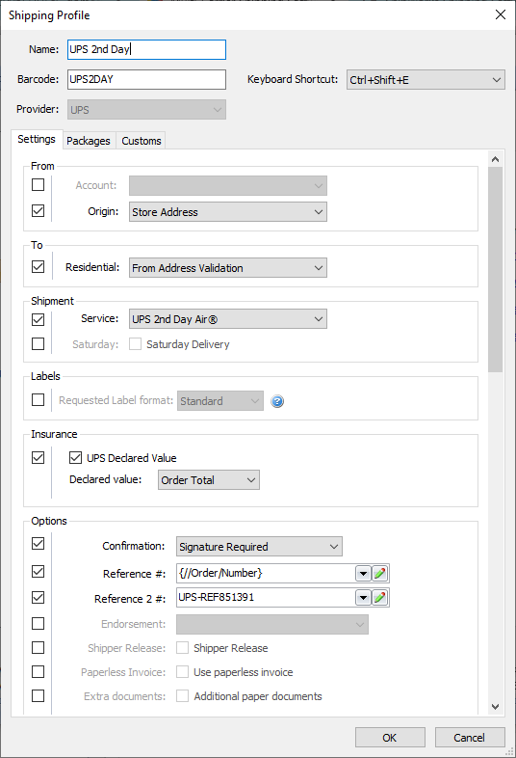The height and width of the screenshot is (758, 516).
Task: Enable the Endorsement override checkbox
Action: [x=38, y=623]
